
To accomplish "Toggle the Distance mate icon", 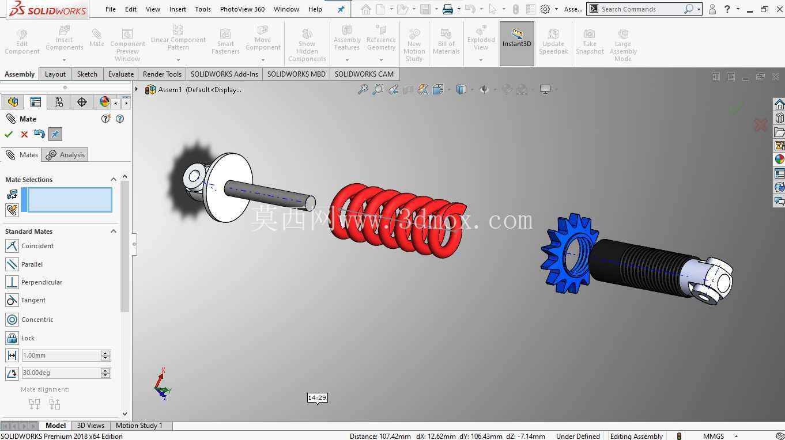I will coord(12,355).
